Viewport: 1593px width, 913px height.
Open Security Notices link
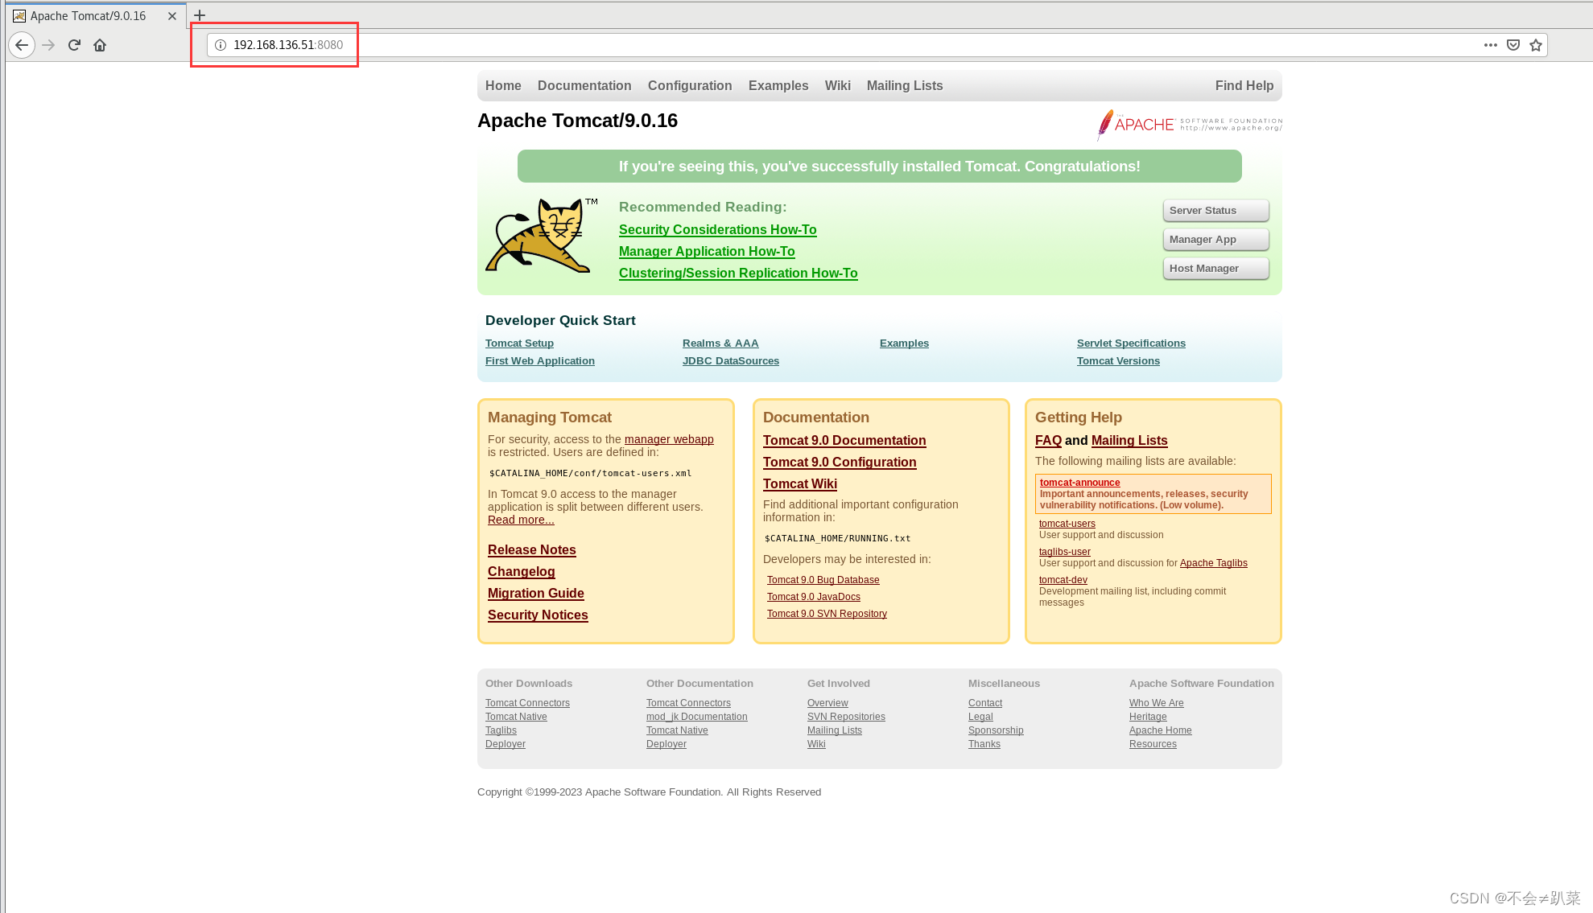tap(538, 615)
